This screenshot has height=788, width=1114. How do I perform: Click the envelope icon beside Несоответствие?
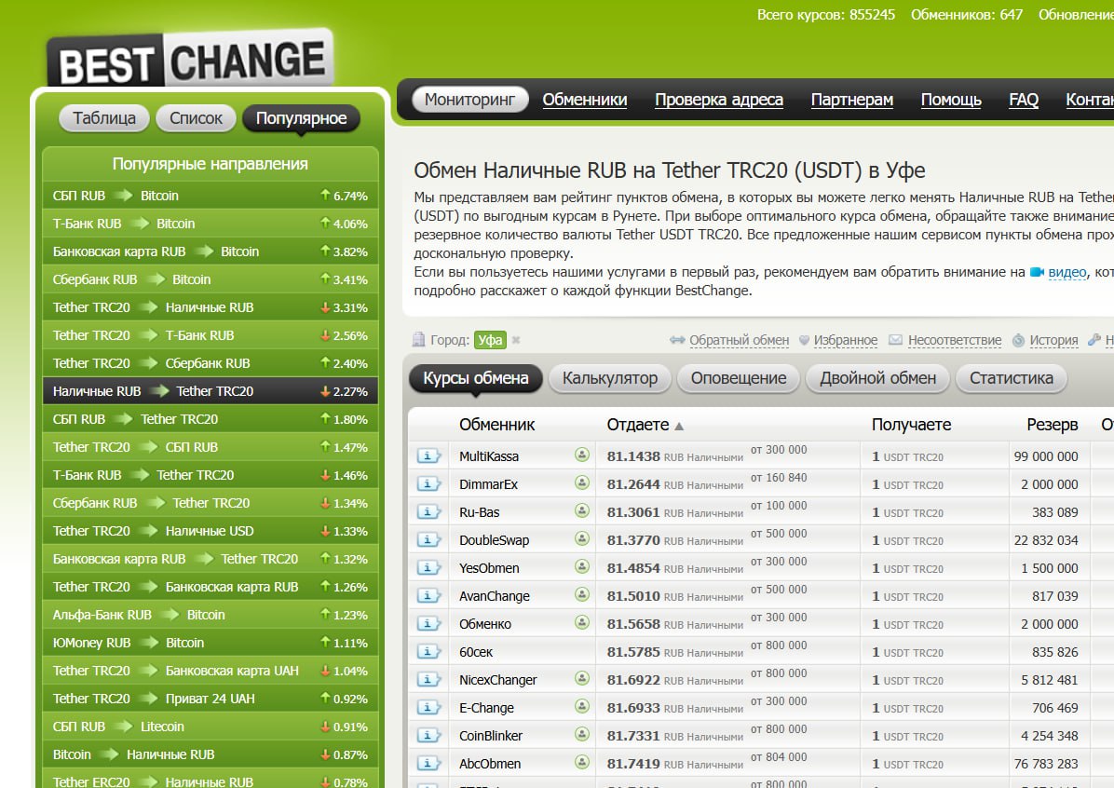click(x=896, y=340)
